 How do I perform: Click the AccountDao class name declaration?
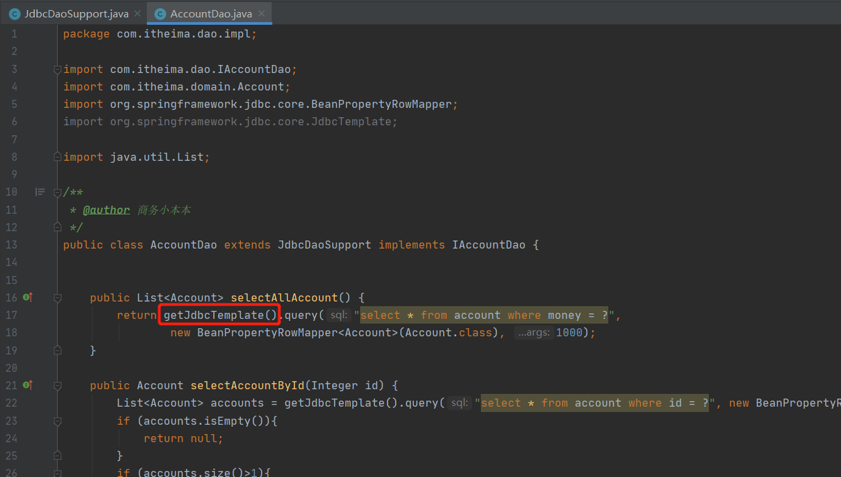[184, 245]
